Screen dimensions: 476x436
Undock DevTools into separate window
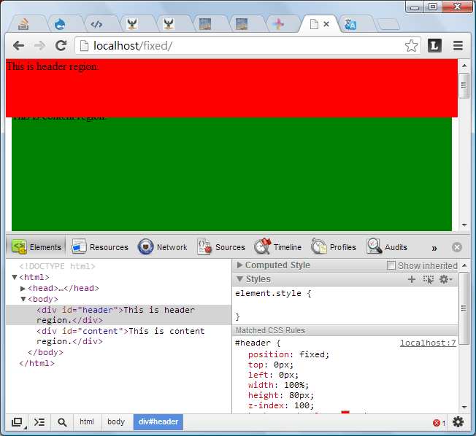[x=17, y=421]
